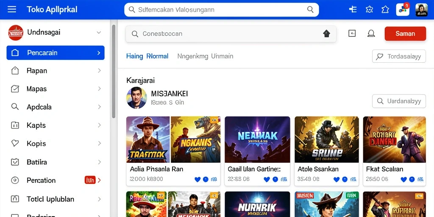Click the Toticl Uplublan icon in sidebar
This screenshot has width=434, height=217.
point(15,199)
